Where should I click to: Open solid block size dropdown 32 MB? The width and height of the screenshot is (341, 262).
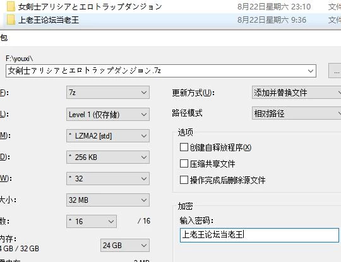108,200
